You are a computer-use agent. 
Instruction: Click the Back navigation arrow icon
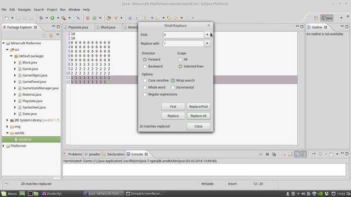(176, 18)
